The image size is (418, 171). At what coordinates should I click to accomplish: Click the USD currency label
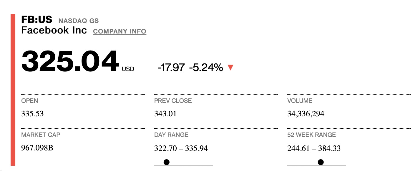point(128,69)
